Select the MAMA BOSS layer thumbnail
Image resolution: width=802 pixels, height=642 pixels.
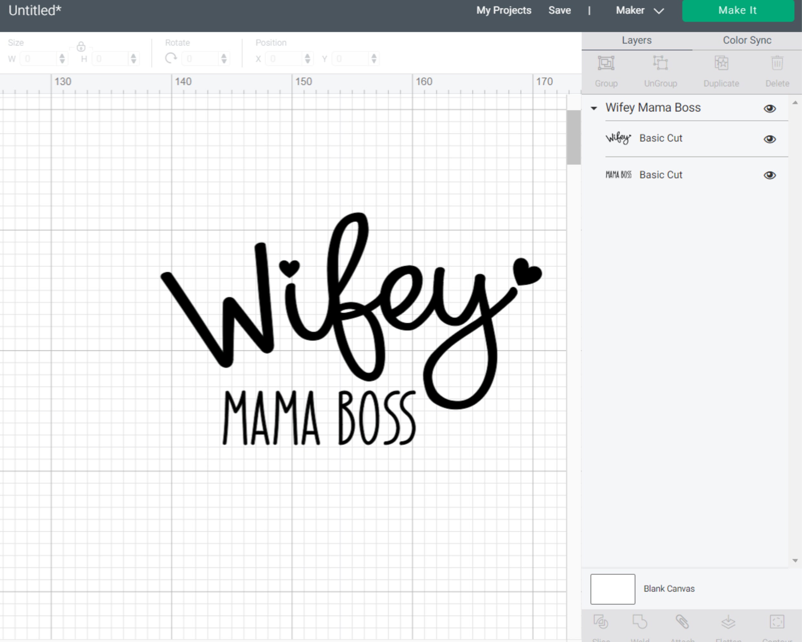point(618,175)
